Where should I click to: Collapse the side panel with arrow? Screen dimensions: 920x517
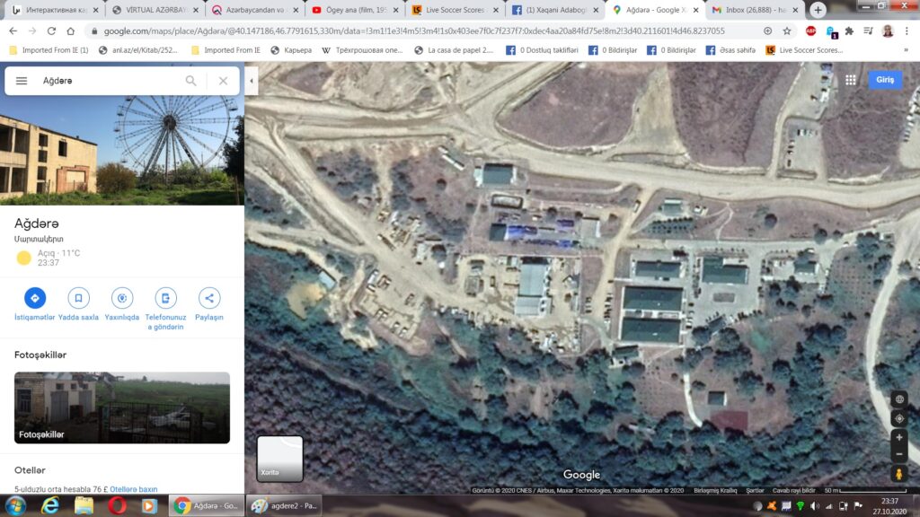252,81
